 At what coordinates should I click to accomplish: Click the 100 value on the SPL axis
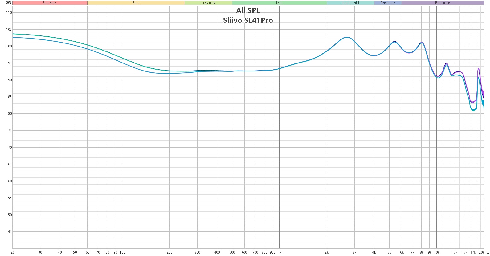click(x=9, y=46)
